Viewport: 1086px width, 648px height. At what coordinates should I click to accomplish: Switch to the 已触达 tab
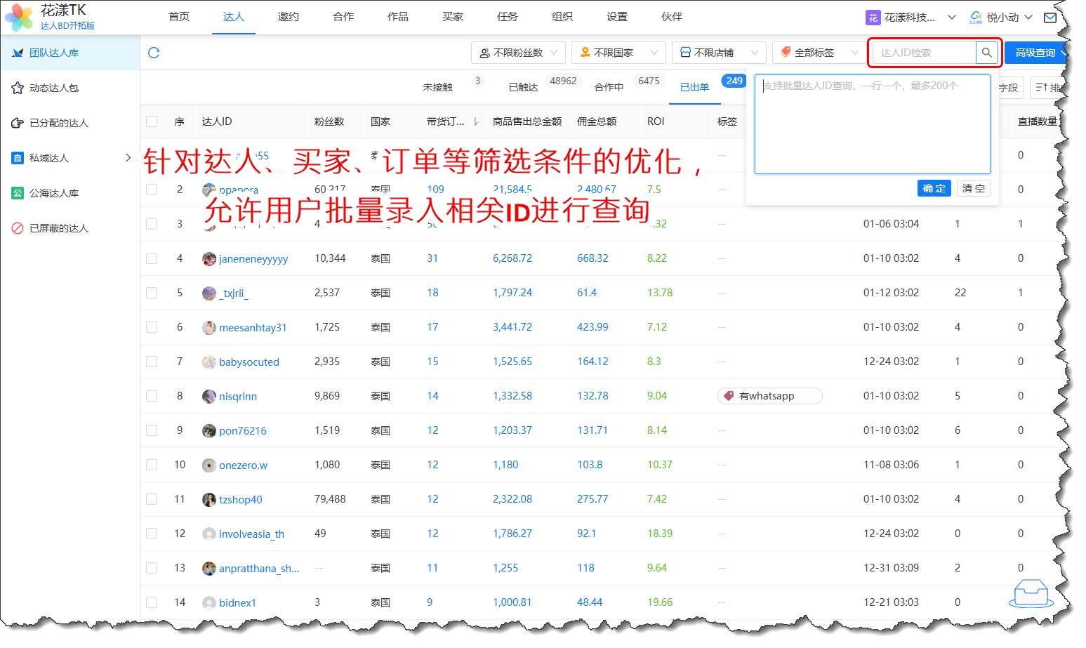pos(523,87)
